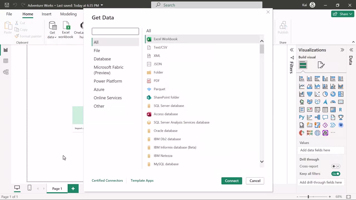Select the Treemap visual

tap(341, 94)
